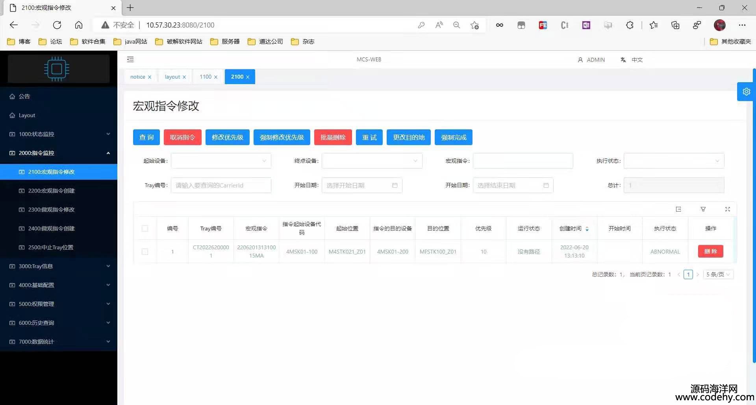Screen dimensions: 756x405
Task: Close the 2100 tab
Action: 248,77
